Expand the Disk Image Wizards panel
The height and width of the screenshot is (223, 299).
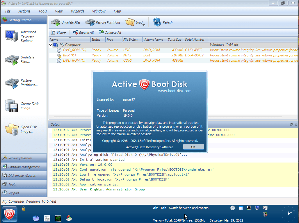pos(24,176)
